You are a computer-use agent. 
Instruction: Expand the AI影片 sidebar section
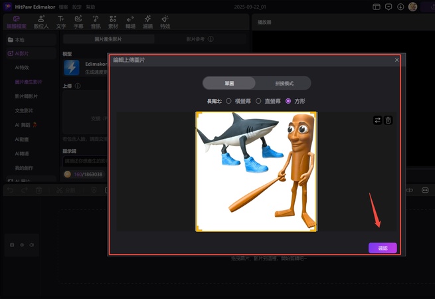tap(31, 54)
